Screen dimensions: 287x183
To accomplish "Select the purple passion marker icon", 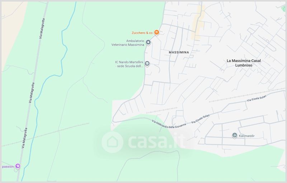I will [18, 166].
